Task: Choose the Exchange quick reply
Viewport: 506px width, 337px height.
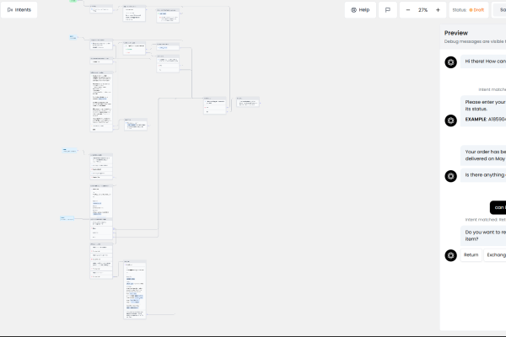Action: (x=495, y=254)
